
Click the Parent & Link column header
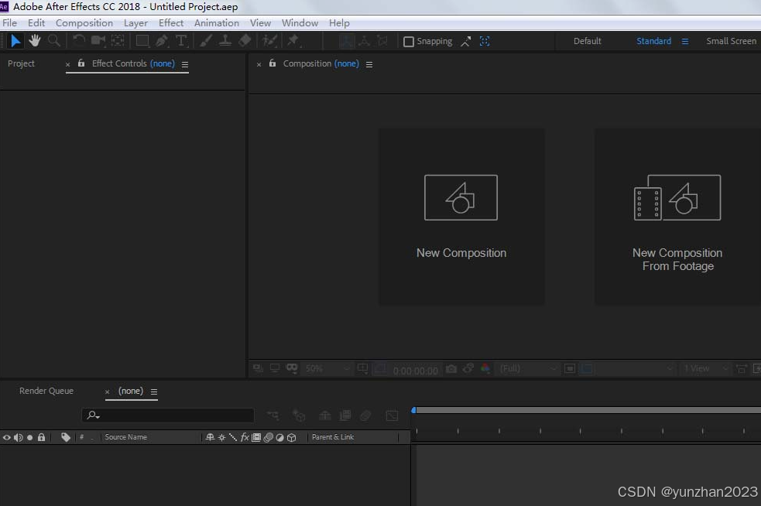pyautogui.click(x=333, y=437)
